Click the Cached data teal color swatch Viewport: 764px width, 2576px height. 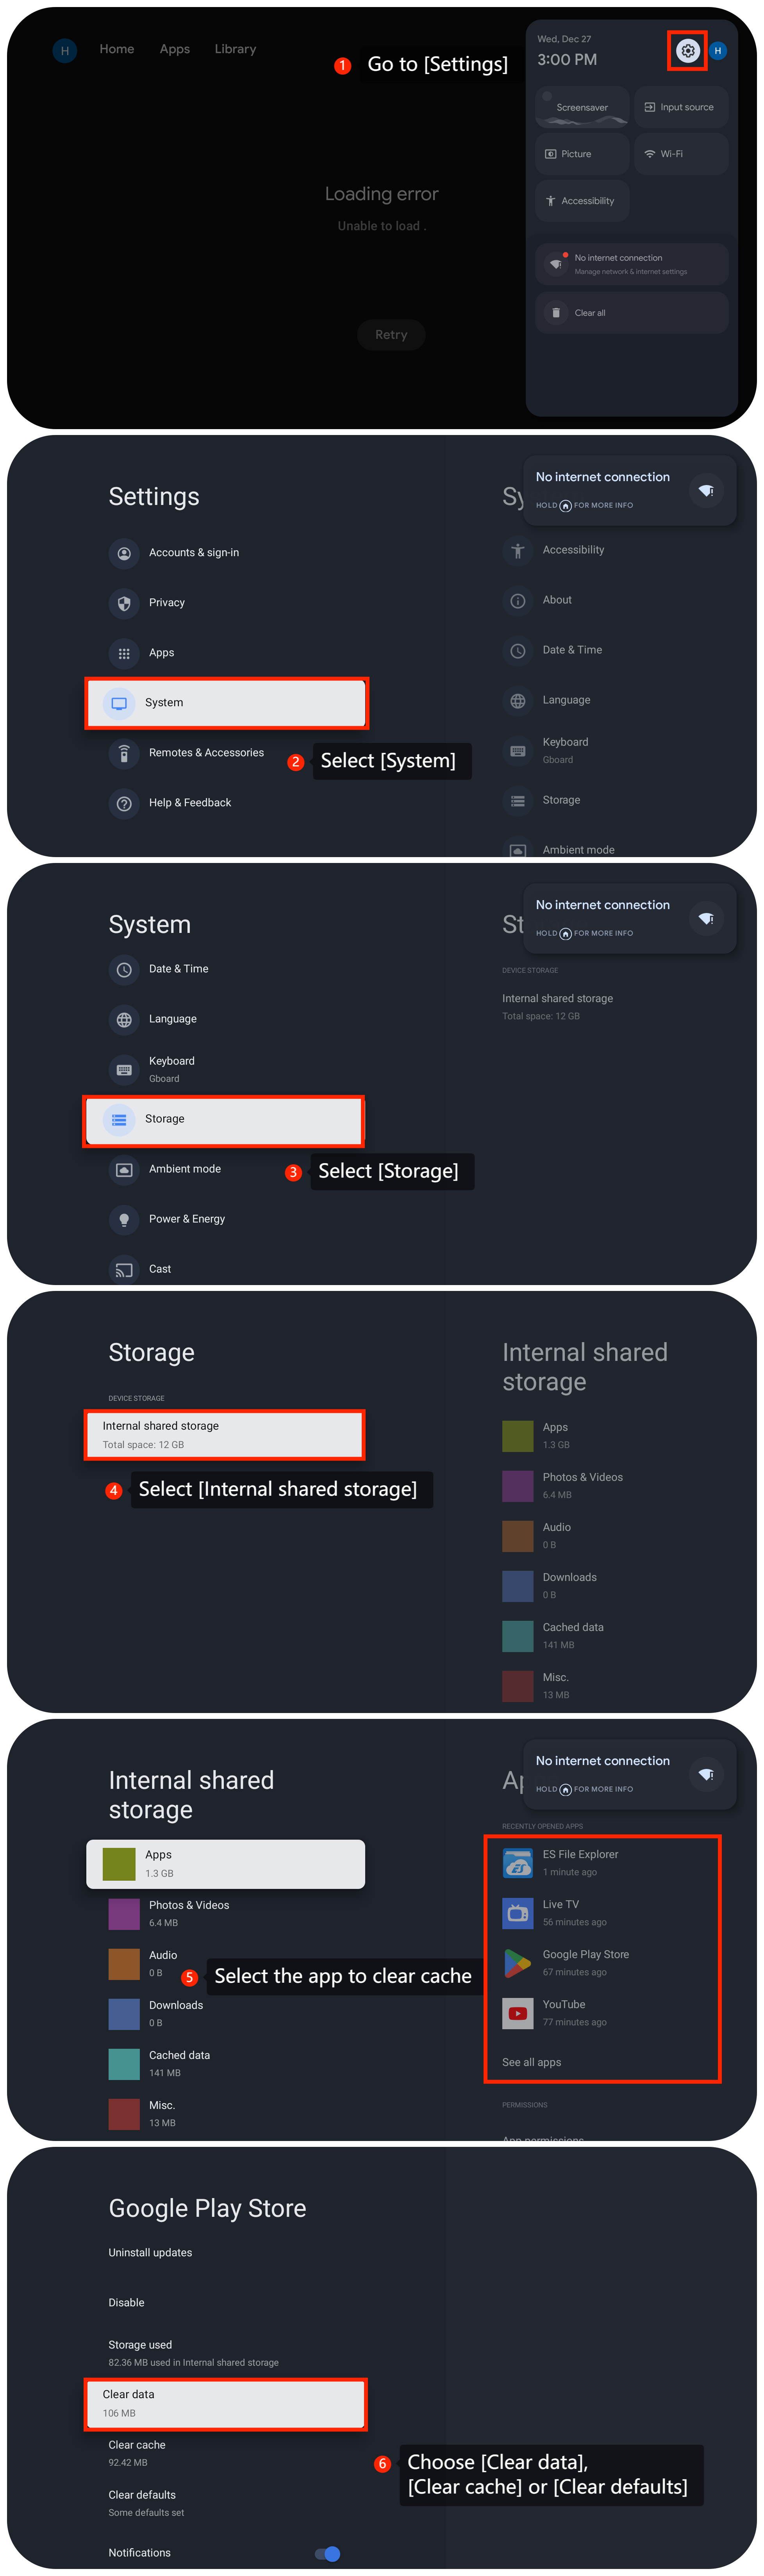124,2063
